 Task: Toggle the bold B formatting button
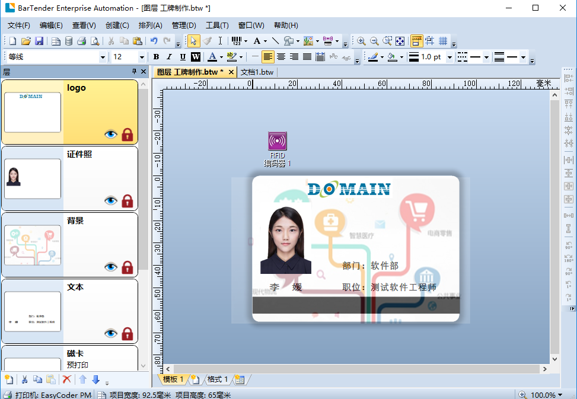[x=156, y=57]
